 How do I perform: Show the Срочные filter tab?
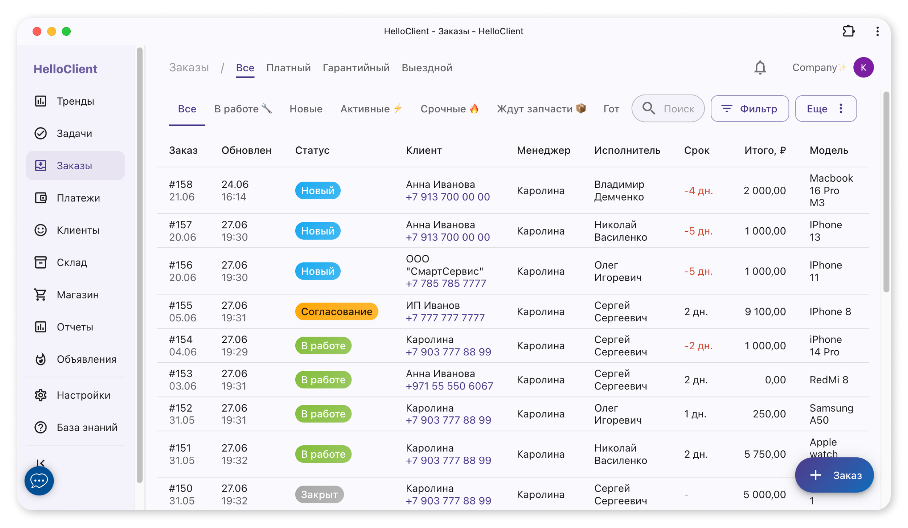point(449,109)
